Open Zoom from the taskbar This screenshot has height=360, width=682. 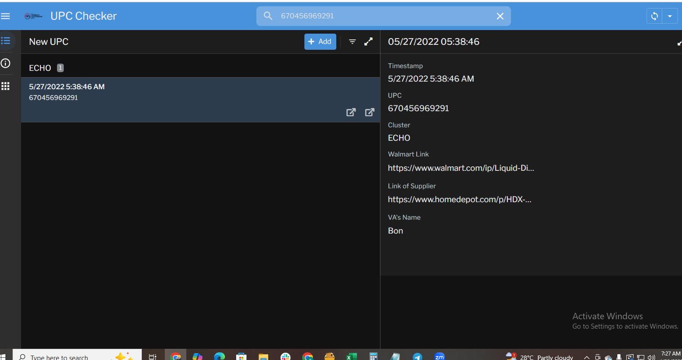pyautogui.click(x=440, y=356)
